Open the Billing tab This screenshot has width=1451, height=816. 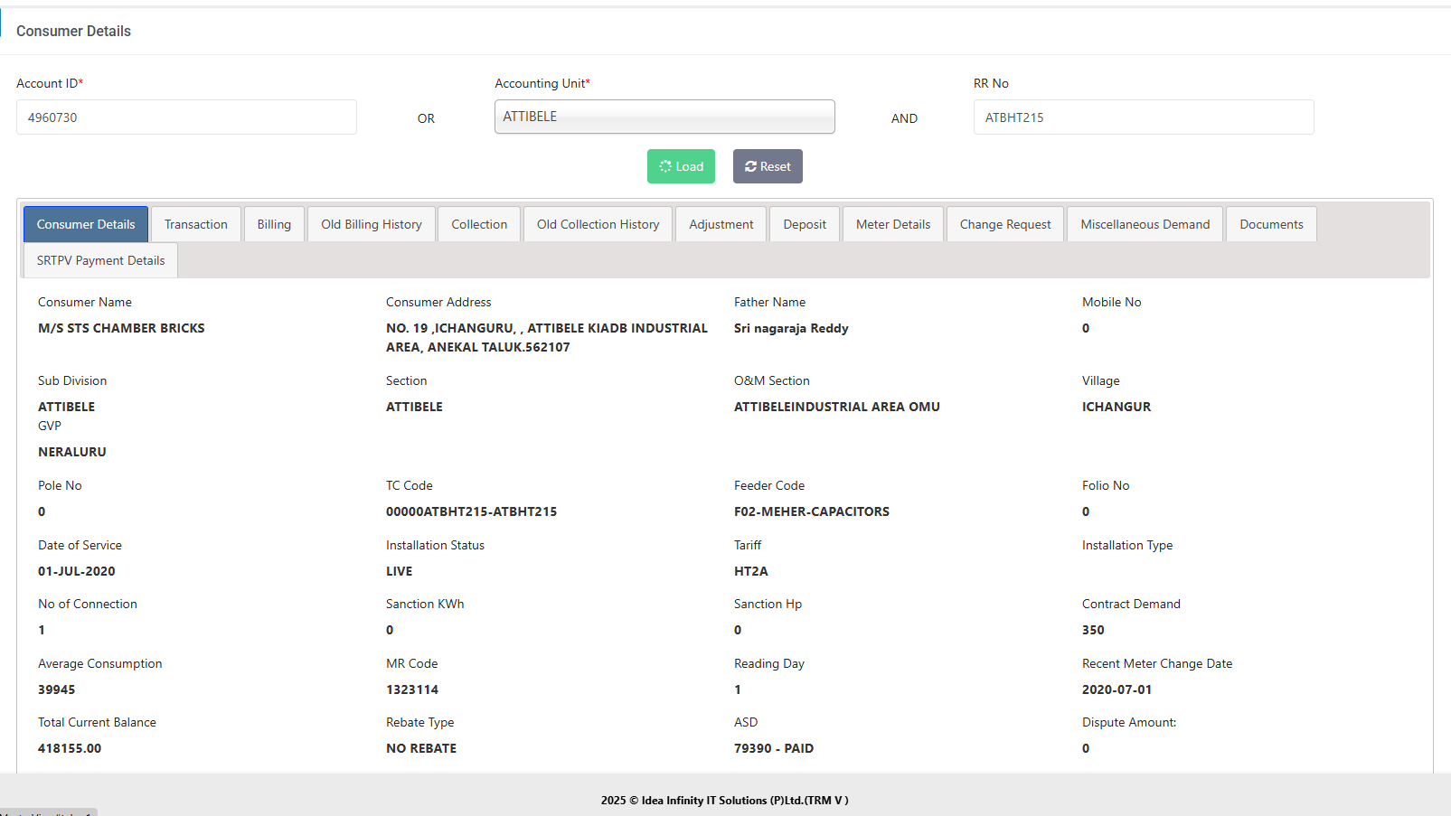[274, 224]
